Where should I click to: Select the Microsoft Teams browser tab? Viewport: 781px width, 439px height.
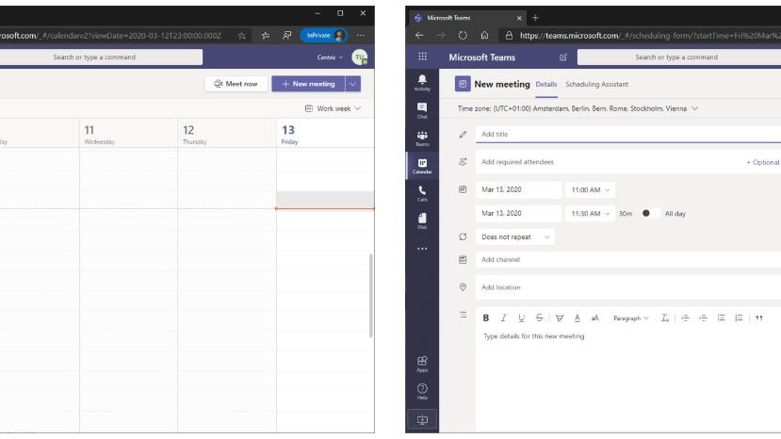click(x=466, y=18)
